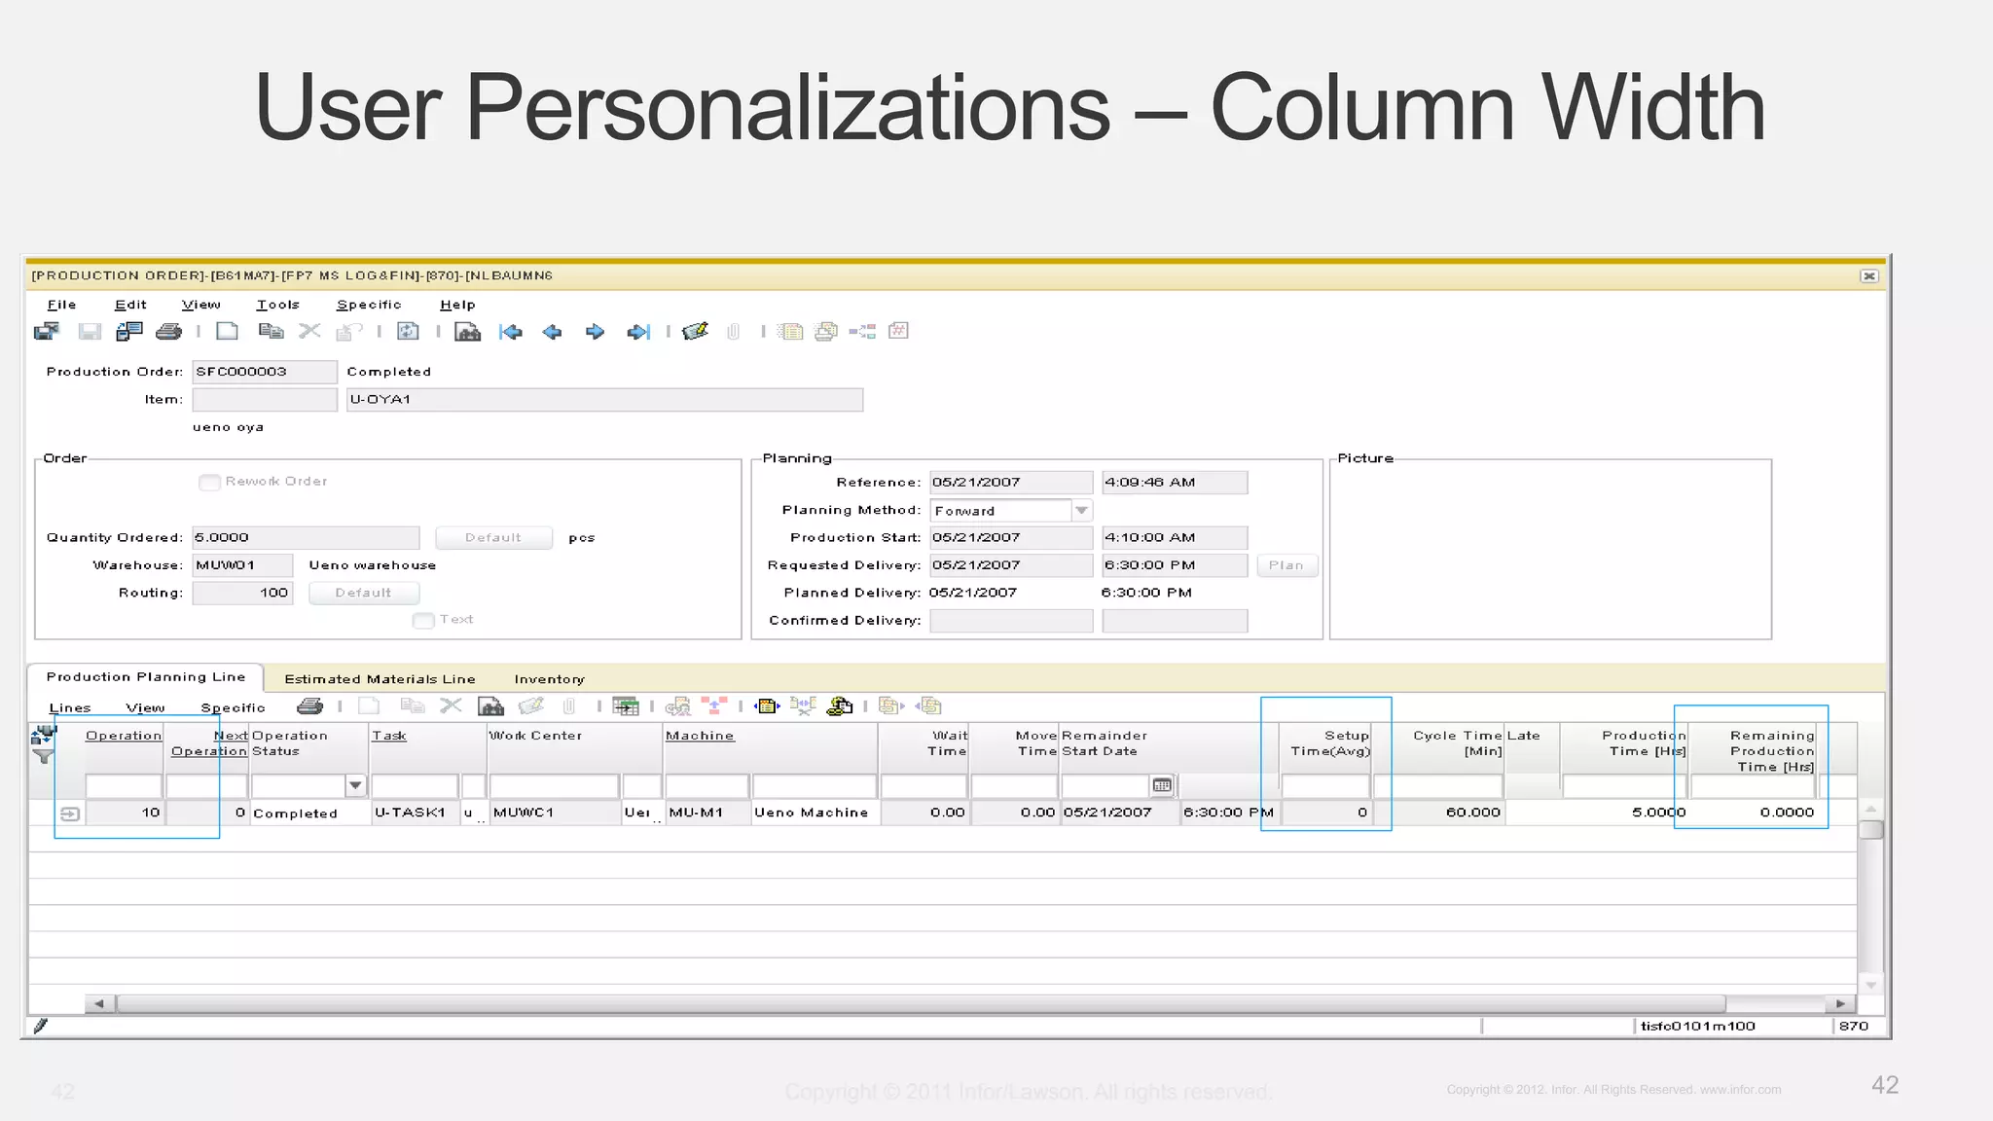The image size is (1993, 1121).
Task: Select the row marker for operation 10
Action: (x=70, y=813)
